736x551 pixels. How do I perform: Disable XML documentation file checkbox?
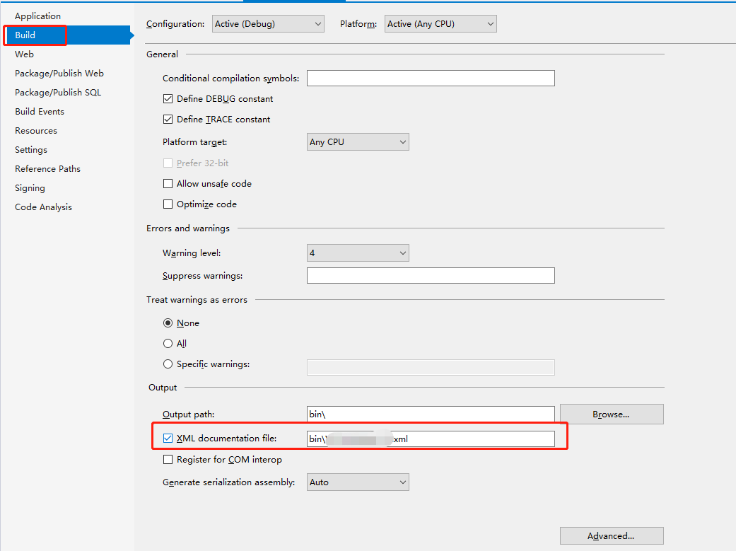click(x=168, y=439)
